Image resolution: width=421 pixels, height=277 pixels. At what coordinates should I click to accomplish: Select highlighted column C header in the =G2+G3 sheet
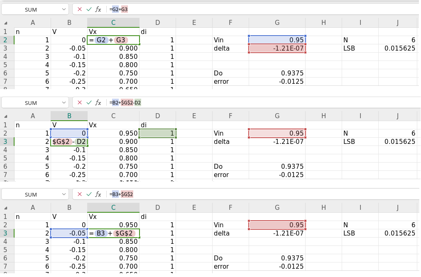(113, 22)
